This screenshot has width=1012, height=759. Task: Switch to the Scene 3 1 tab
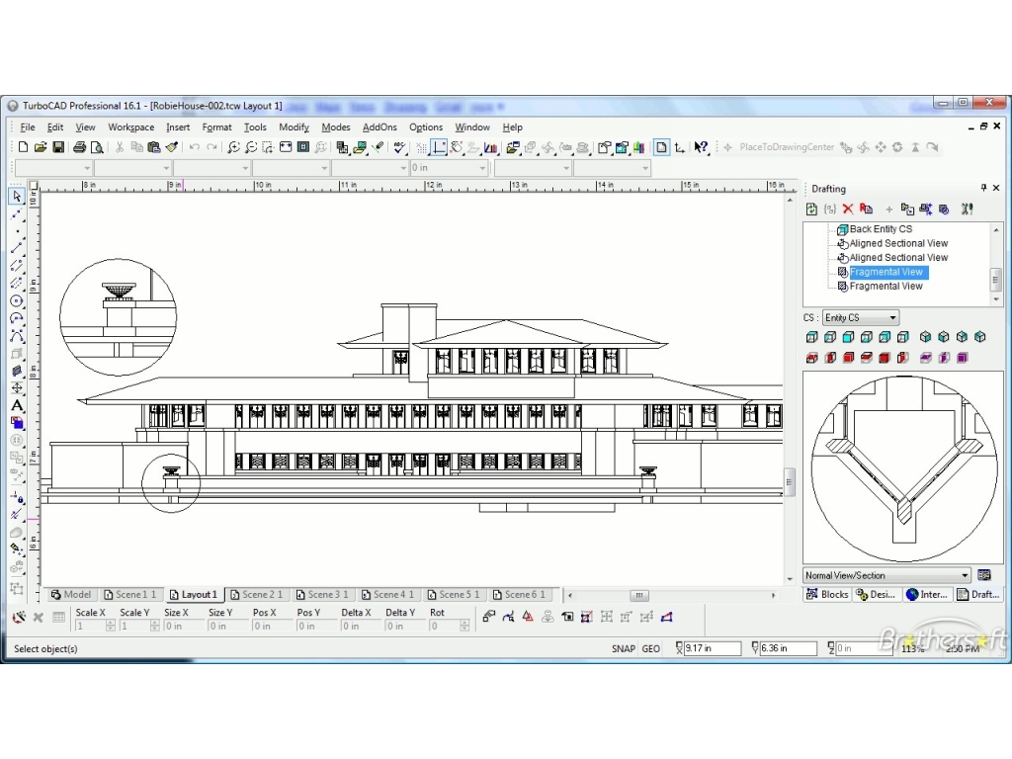coord(321,594)
